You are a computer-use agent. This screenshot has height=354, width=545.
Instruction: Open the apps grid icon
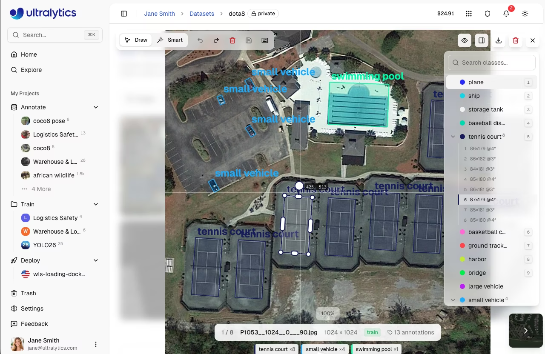click(x=469, y=14)
